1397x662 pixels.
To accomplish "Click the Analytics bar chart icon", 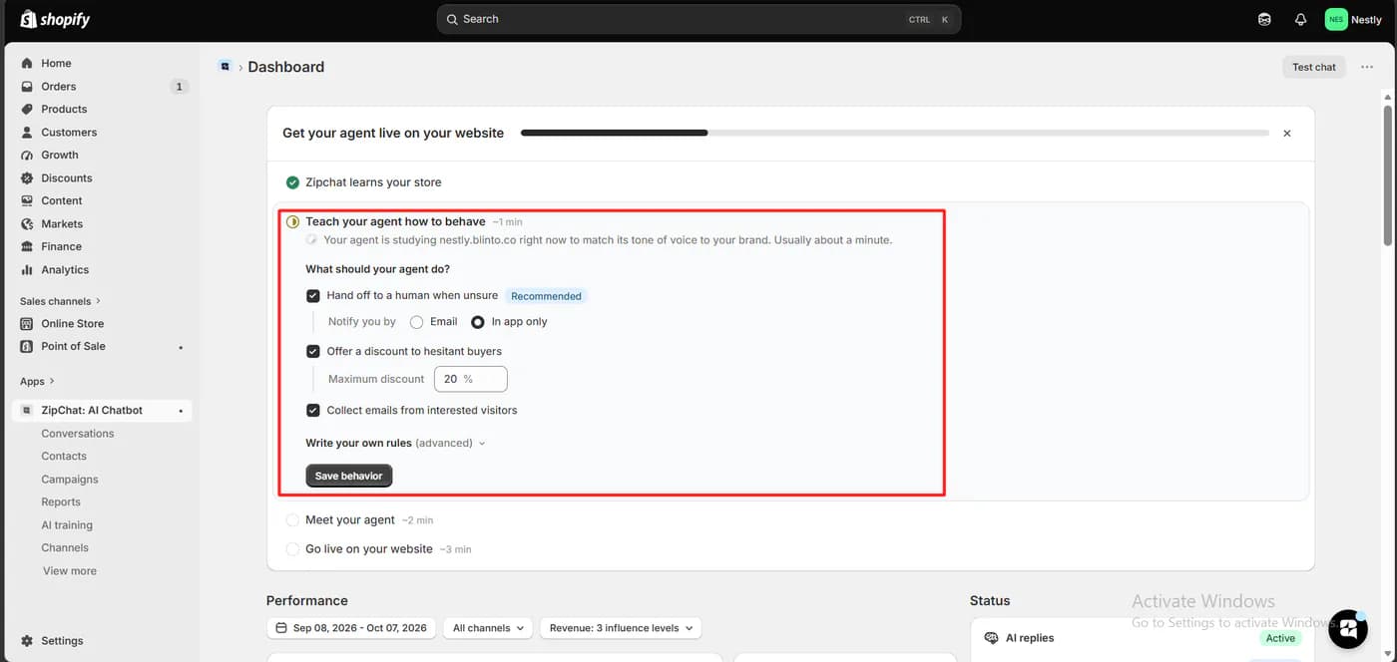I will click(27, 269).
